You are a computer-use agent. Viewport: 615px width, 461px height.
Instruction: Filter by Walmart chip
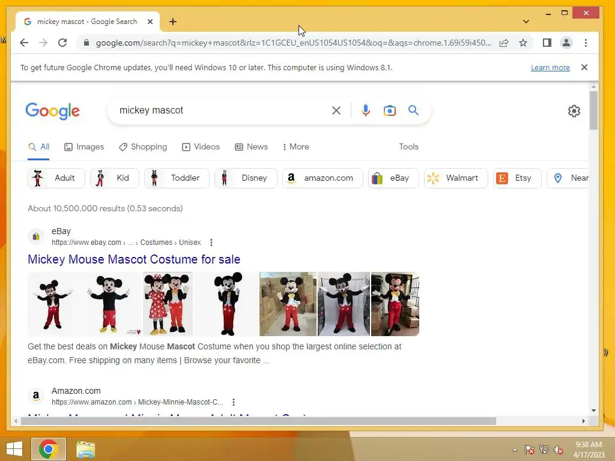456,178
